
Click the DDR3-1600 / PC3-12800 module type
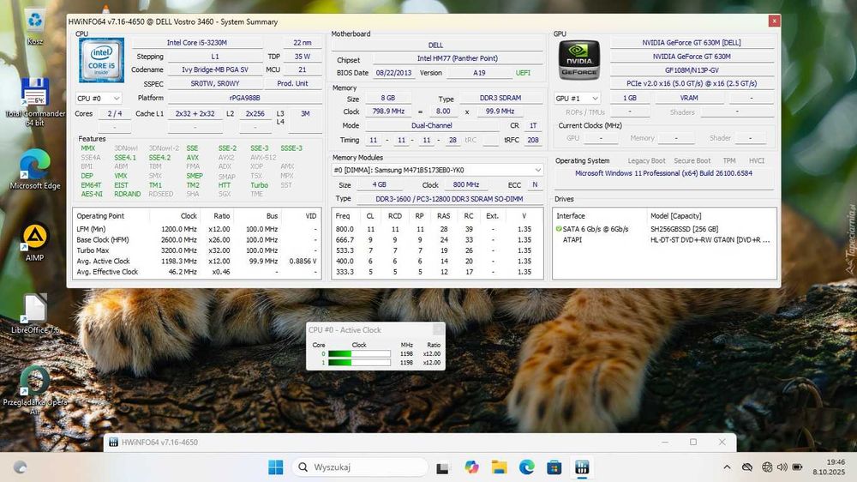(449, 199)
